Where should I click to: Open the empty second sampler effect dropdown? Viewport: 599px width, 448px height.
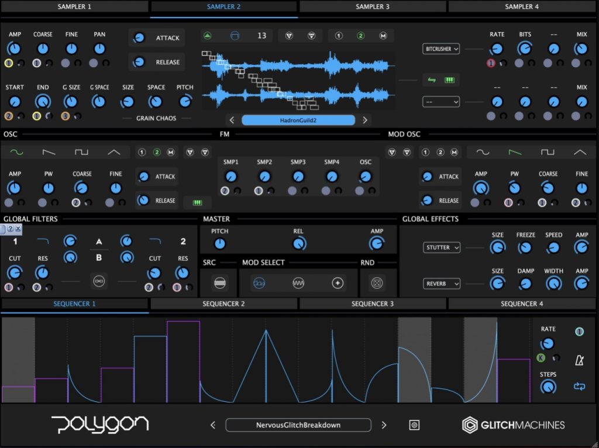pyautogui.click(x=441, y=102)
